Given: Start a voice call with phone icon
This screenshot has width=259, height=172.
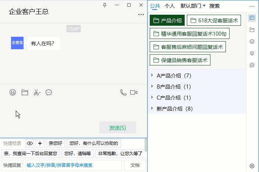Looking at the screenshot, I should click(123, 93).
